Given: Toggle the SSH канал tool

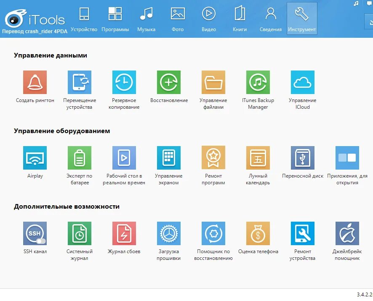Looking at the screenshot, I should coord(35,233).
